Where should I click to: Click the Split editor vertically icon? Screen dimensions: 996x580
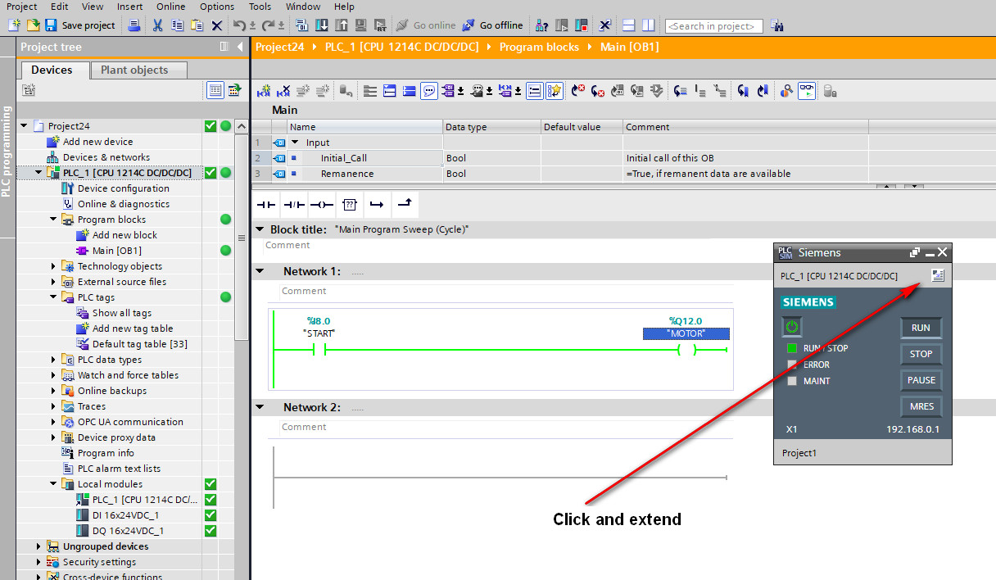649,25
